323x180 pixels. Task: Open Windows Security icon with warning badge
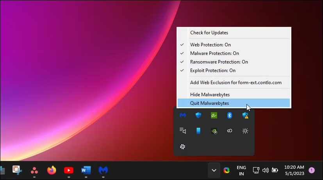coord(245,115)
